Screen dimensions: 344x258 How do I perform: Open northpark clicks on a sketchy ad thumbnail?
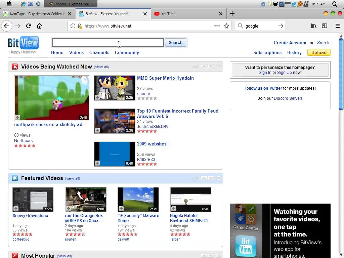pyautogui.click(x=52, y=98)
